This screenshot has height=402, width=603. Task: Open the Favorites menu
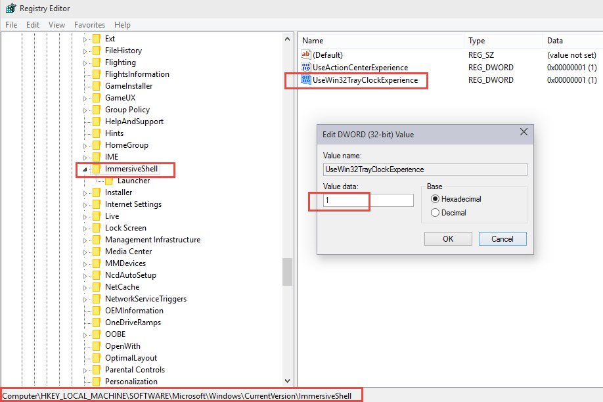pos(89,24)
